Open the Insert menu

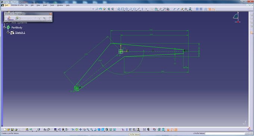click(45, 5)
